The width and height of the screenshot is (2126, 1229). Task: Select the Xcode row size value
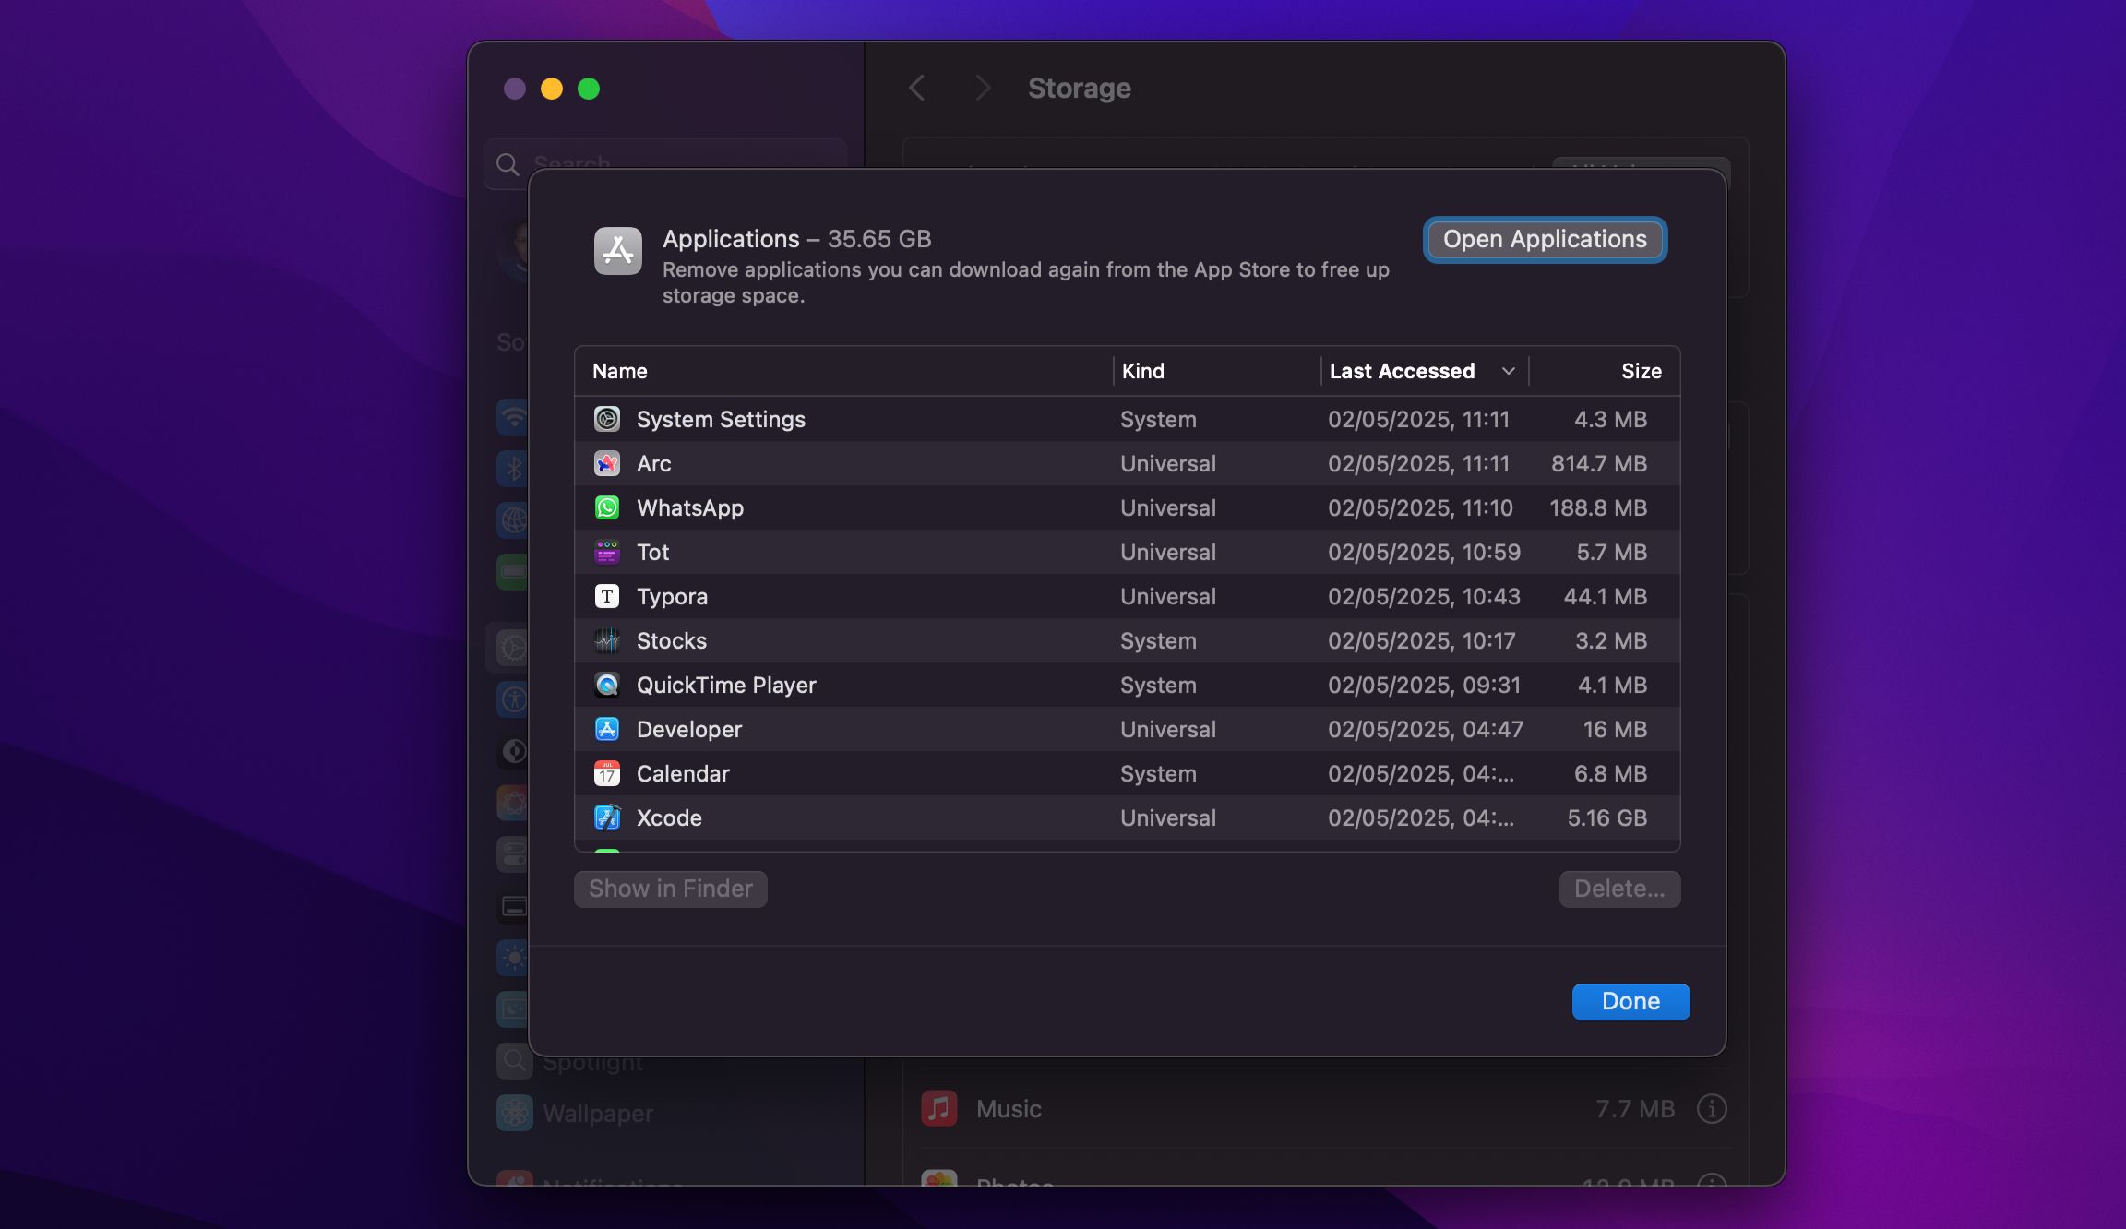1606,817
